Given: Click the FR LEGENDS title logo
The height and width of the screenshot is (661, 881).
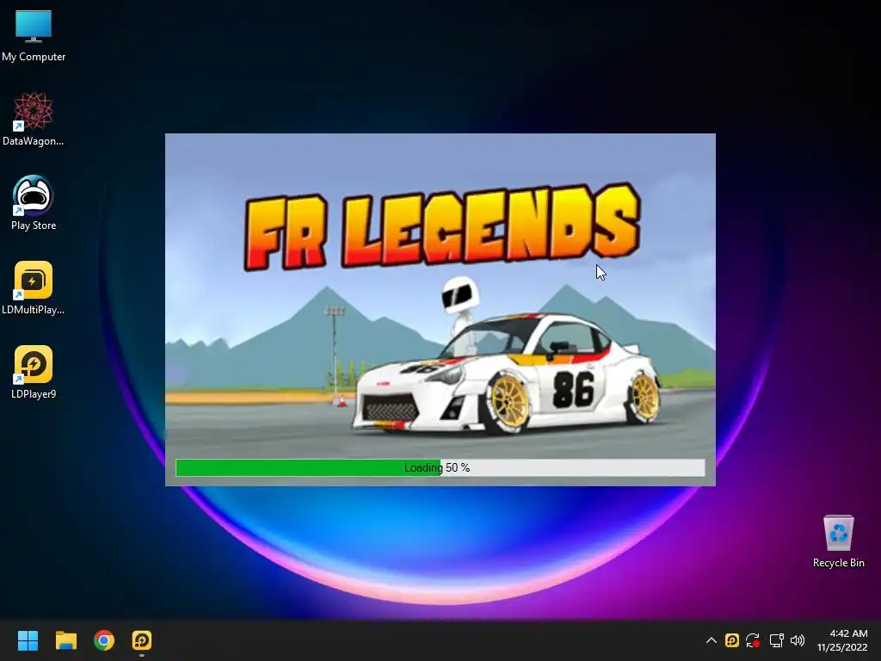Looking at the screenshot, I should [442, 226].
